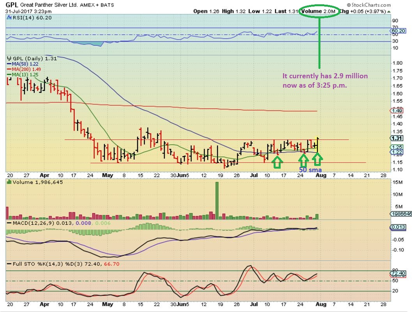Click the 15M volume axis label
This screenshot has height=312, width=412.
(x=397, y=182)
